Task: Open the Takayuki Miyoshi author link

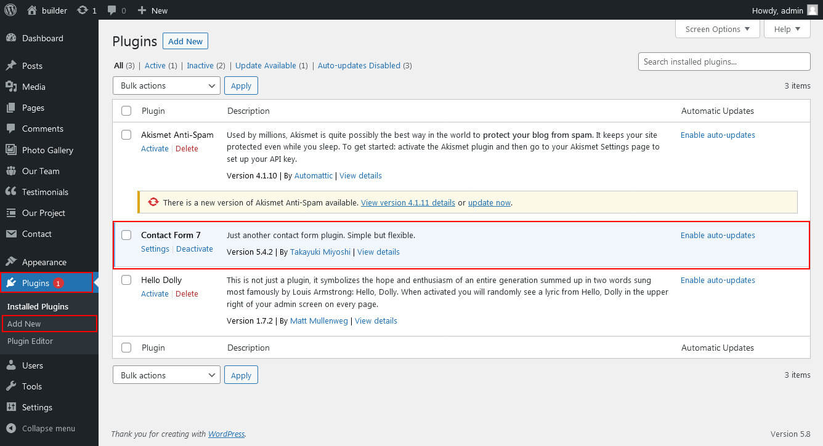Action: tap(320, 252)
